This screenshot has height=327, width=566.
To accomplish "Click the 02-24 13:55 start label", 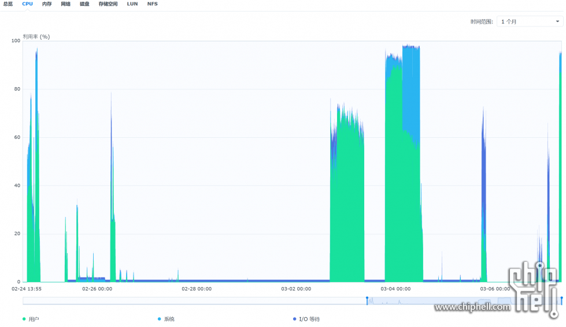I will coord(27,289).
